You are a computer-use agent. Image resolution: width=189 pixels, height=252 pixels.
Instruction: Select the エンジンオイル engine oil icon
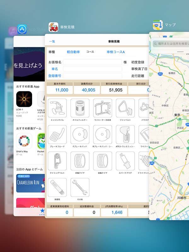click(x=57, y=108)
